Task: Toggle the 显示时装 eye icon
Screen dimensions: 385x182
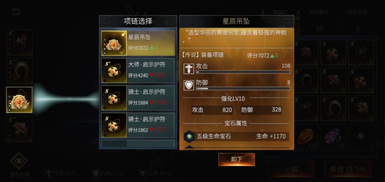Action: pyautogui.click(x=19, y=161)
